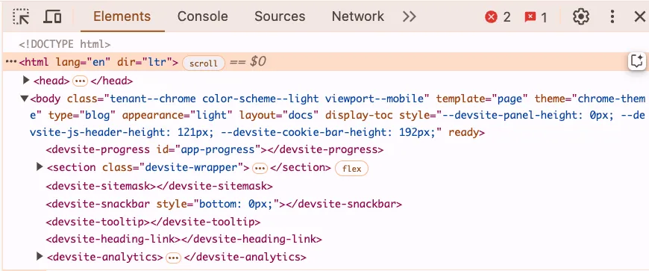
Task: Click the display-toc attribute
Action: click(358, 115)
